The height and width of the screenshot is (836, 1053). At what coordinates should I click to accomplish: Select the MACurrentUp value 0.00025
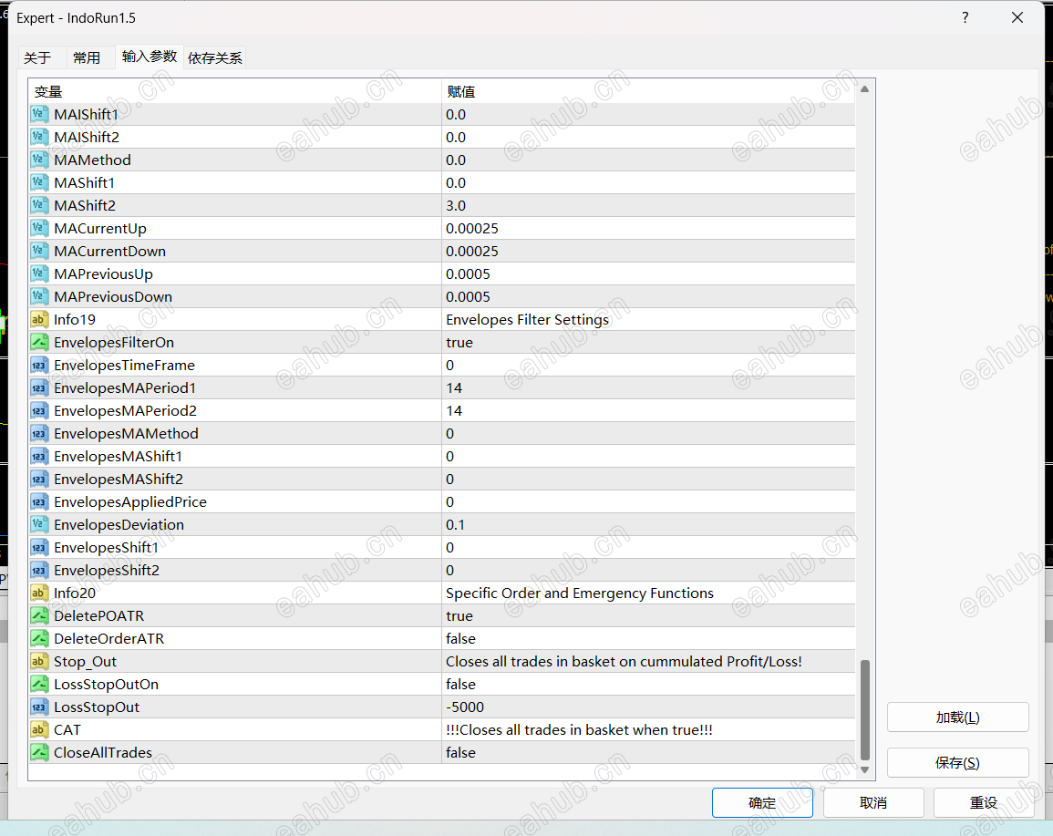[x=472, y=228]
